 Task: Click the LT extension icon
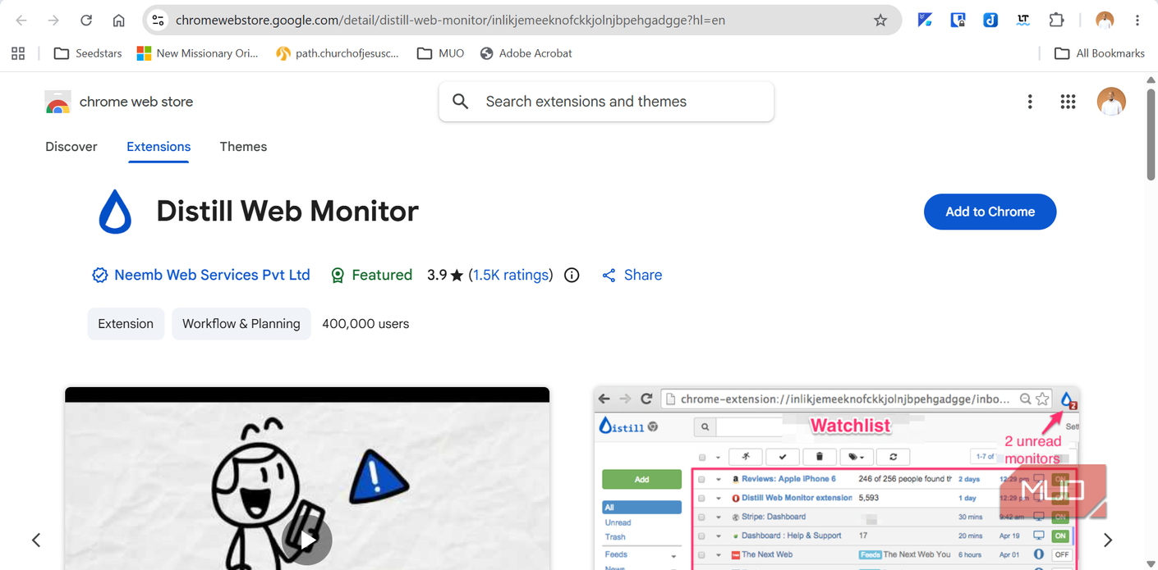pyautogui.click(x=1023, y=21)
